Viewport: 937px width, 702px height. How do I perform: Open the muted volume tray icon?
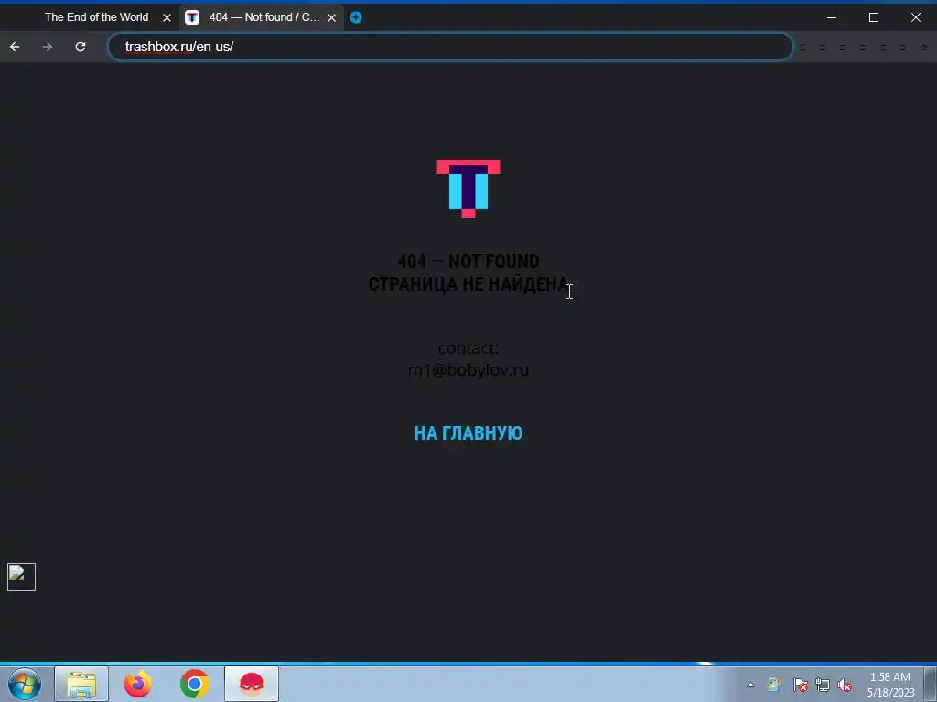(845, 686)
